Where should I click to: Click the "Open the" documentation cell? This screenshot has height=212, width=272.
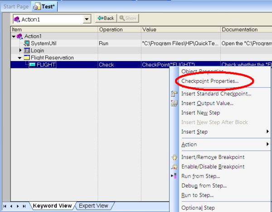point(246,43)
